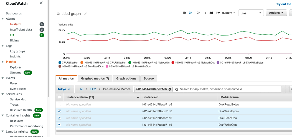Switch to the Graphed metrics (7) tab
Image resolution: width=292 pixels, height=137 pixels.
click(x=95, y=78)
